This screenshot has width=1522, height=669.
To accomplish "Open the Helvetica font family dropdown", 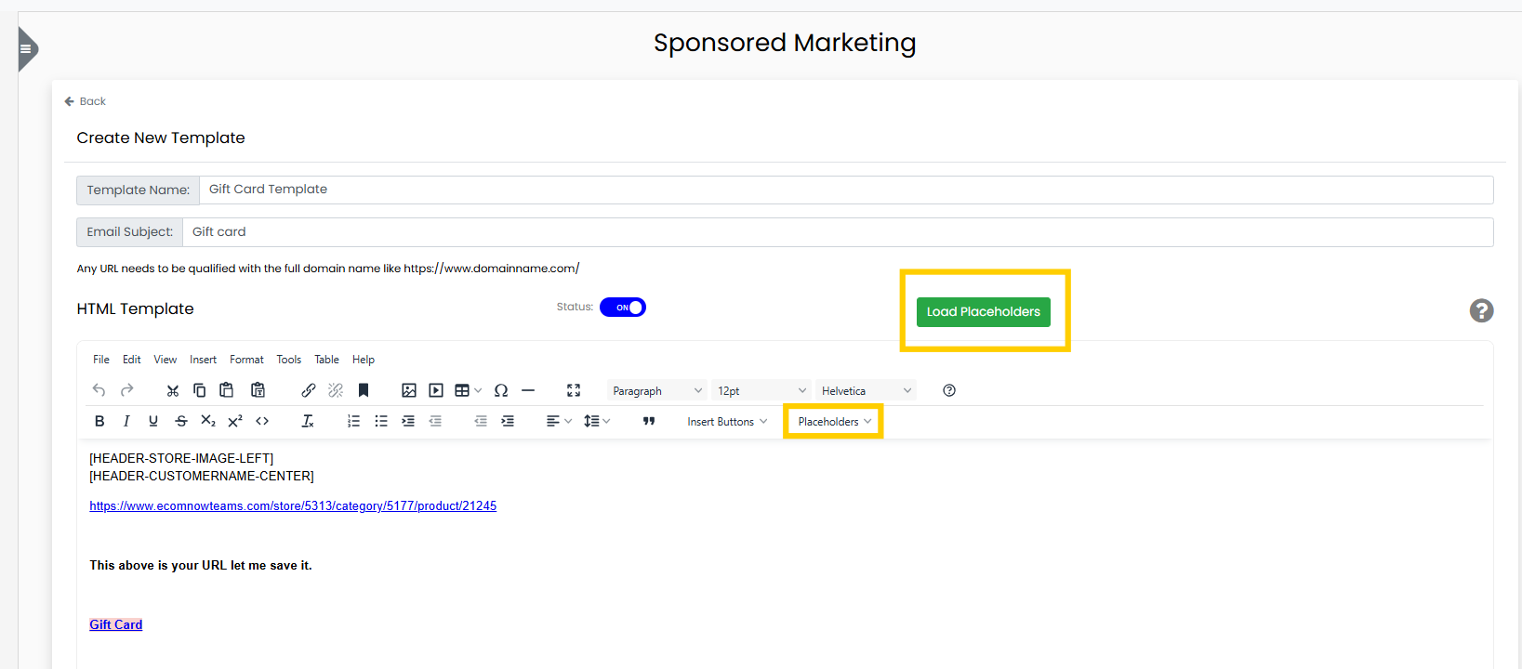I will pos(866,391).
